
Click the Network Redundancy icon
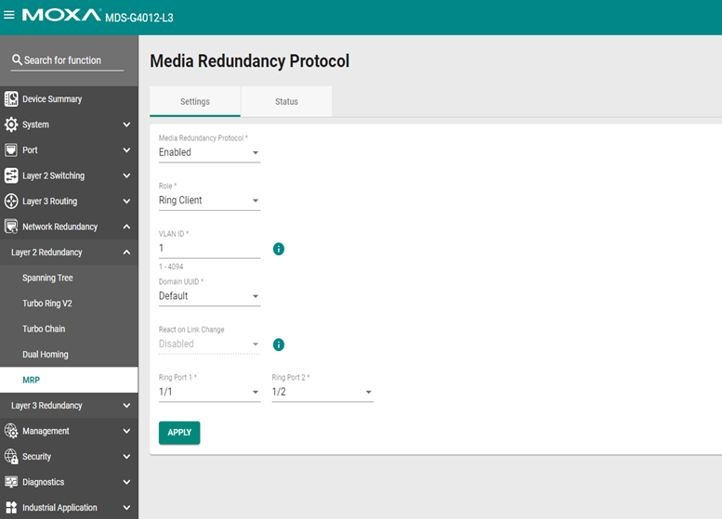click(x=11, y=227)
